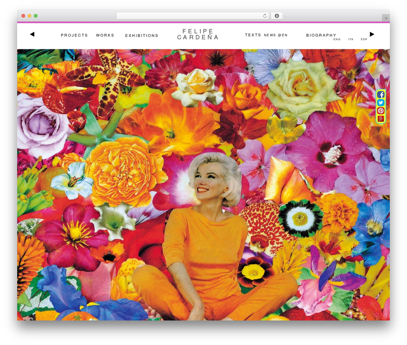This screenshot has width=407, height=345.
Task: Switch site language to ITA
Action: [x=351, y=39]
